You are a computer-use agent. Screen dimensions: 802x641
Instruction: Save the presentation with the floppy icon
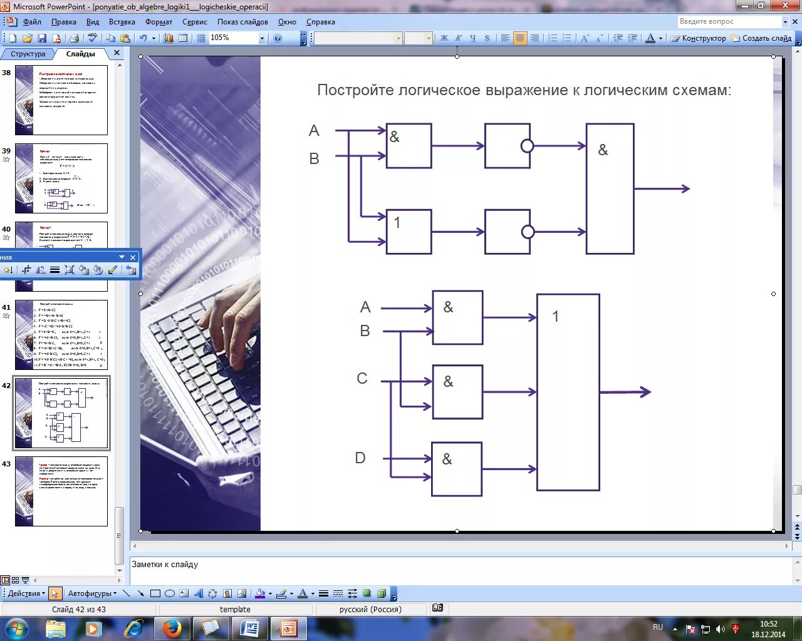(x=42, y=38)
